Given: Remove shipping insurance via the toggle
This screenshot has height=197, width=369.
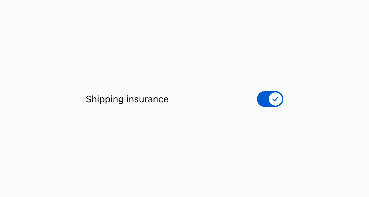Looking at the screenshot, I should tap(270, 99).
